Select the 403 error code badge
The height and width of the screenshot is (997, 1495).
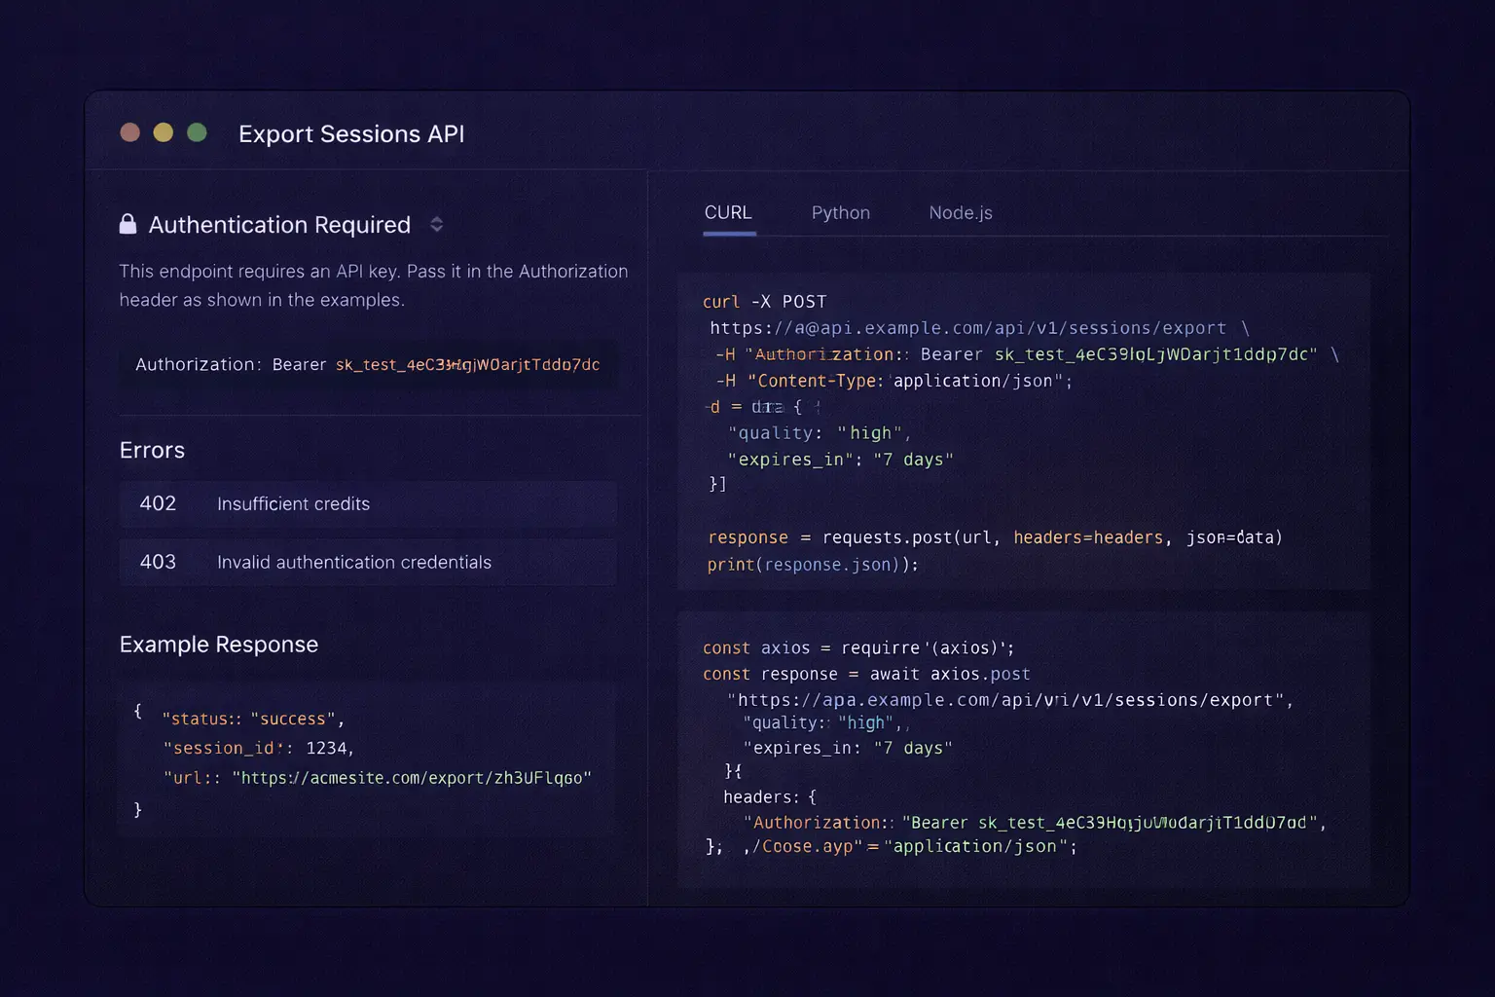[158, 562]
